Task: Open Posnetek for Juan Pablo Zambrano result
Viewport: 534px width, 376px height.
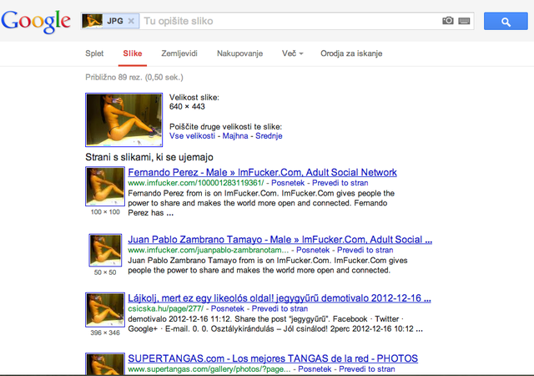Action: [x=313, y=250]
